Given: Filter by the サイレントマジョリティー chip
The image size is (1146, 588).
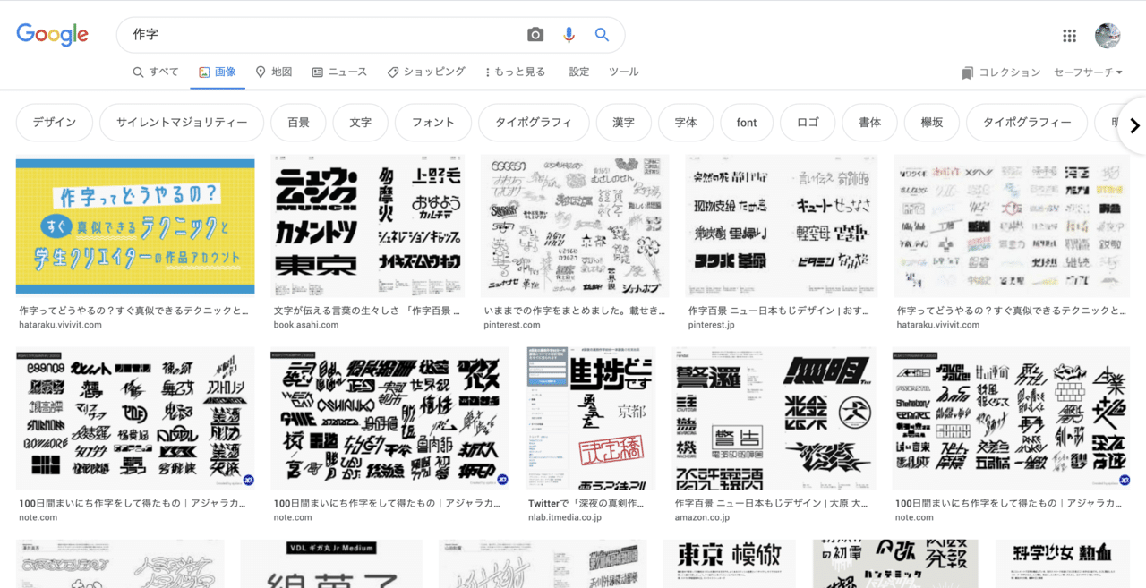Looking at the screenshot, I should pos(182,123).
